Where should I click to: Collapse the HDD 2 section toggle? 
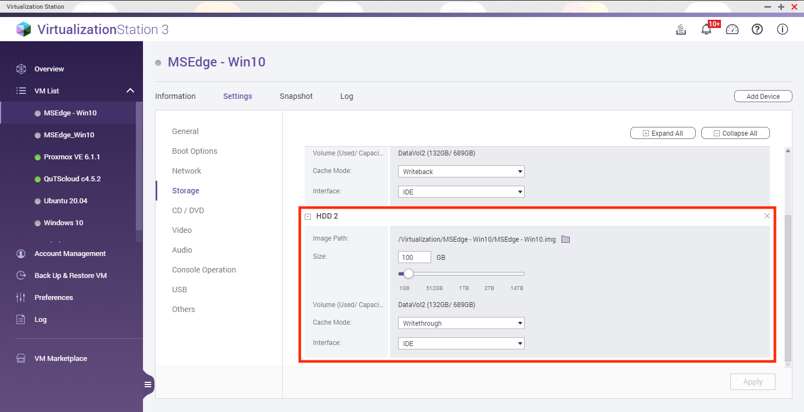pyautogui.click(x=308, y=216)
